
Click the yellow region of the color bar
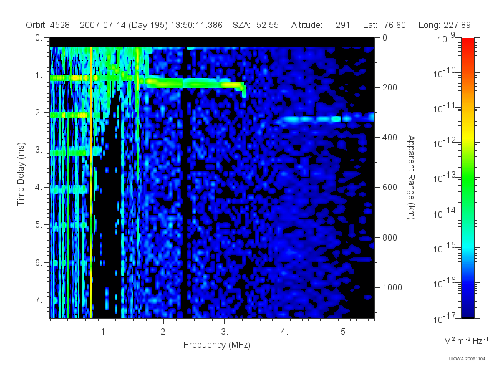pyautogui.click(x=468, y=135)
